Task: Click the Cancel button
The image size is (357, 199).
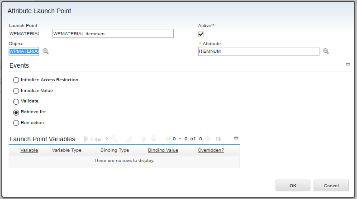Action: click(x=331, y=185)
